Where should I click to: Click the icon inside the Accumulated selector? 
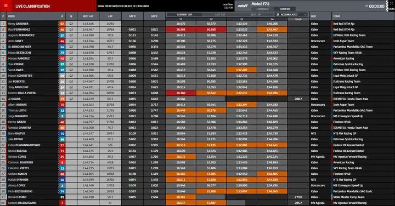coord(278,15)
